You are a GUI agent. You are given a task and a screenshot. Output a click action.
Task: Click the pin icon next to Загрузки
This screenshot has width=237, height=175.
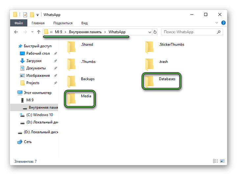(56, 61)
